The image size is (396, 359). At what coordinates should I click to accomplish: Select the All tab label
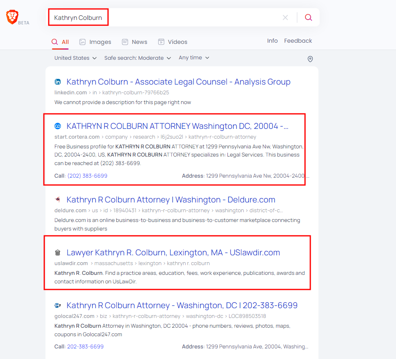[x=65, y=42]
